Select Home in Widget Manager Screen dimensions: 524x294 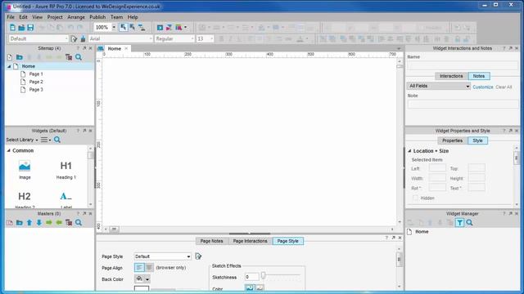tap(422, 232)
